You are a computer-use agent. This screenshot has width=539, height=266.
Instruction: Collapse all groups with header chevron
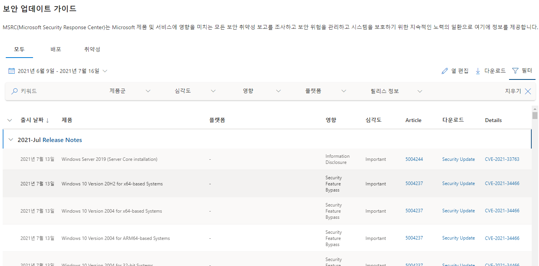click(10, 120)
